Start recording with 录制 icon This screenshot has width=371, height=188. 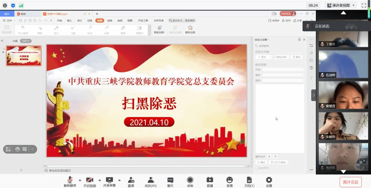pos(190,180)
